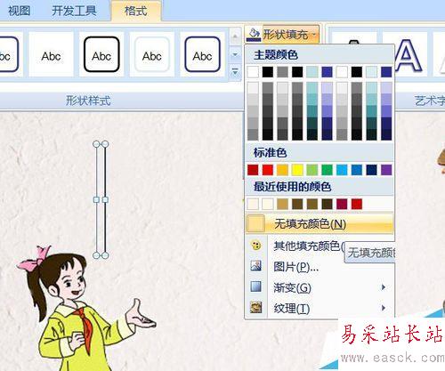Pick the yellow standard color
Image resolution: width=445 pixels, height=371 pixels.
(x=297, y=170)
